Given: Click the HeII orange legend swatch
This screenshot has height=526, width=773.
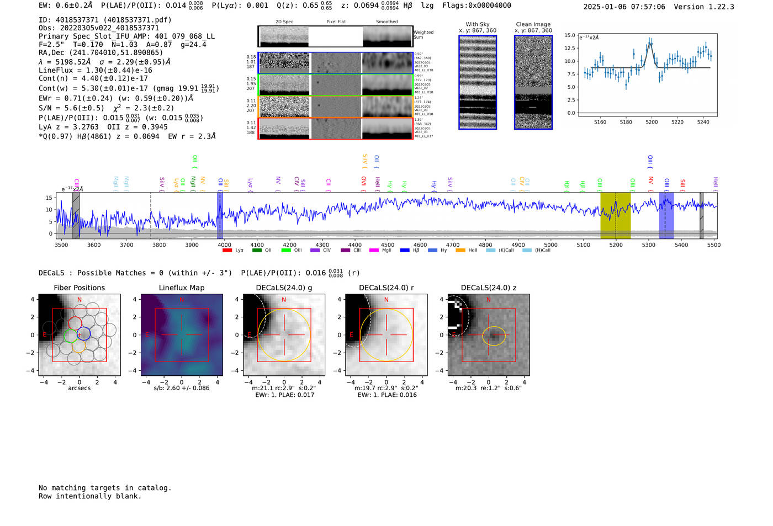Looking at the screenshot, I should pyautogui.click(x=460, y=251).
